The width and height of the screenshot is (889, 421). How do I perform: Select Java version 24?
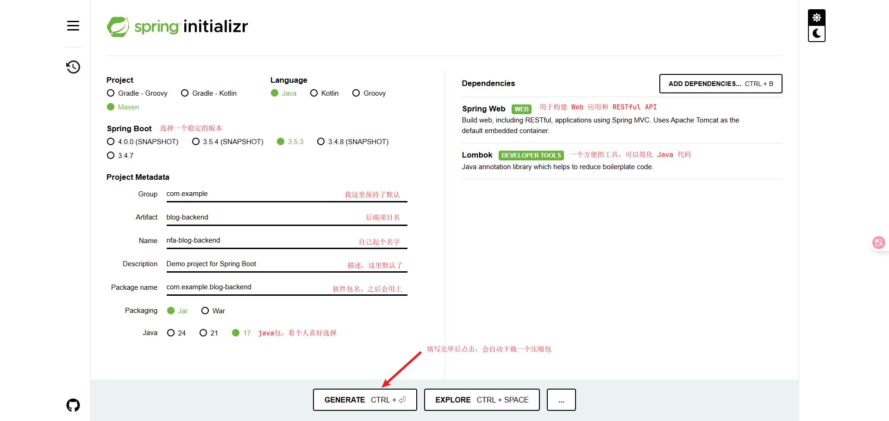[x=176, y=333]
